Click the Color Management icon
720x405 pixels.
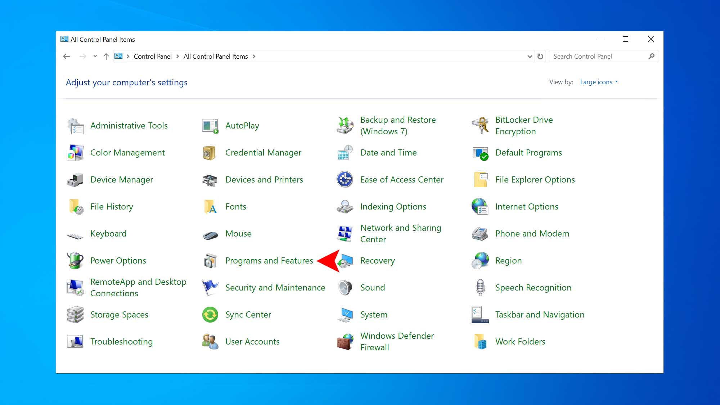[75, 153]
